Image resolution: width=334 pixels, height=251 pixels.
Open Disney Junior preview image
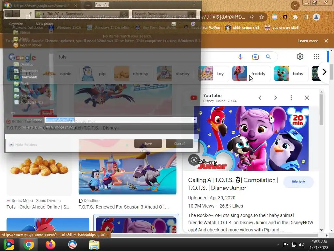(251, 139)
